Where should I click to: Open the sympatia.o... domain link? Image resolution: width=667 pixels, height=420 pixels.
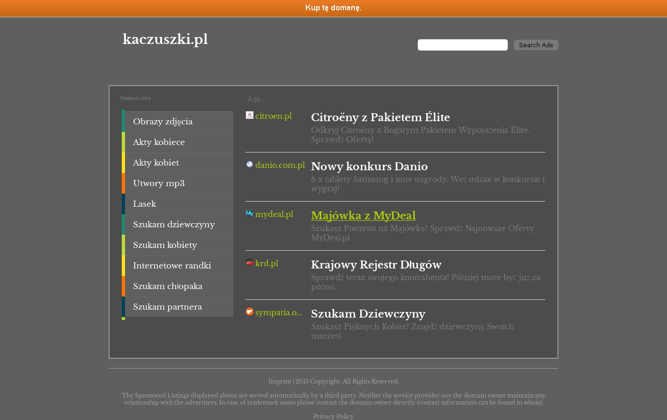[278, 312]
